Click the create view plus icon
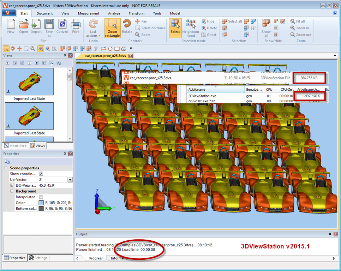 [7, 63]
